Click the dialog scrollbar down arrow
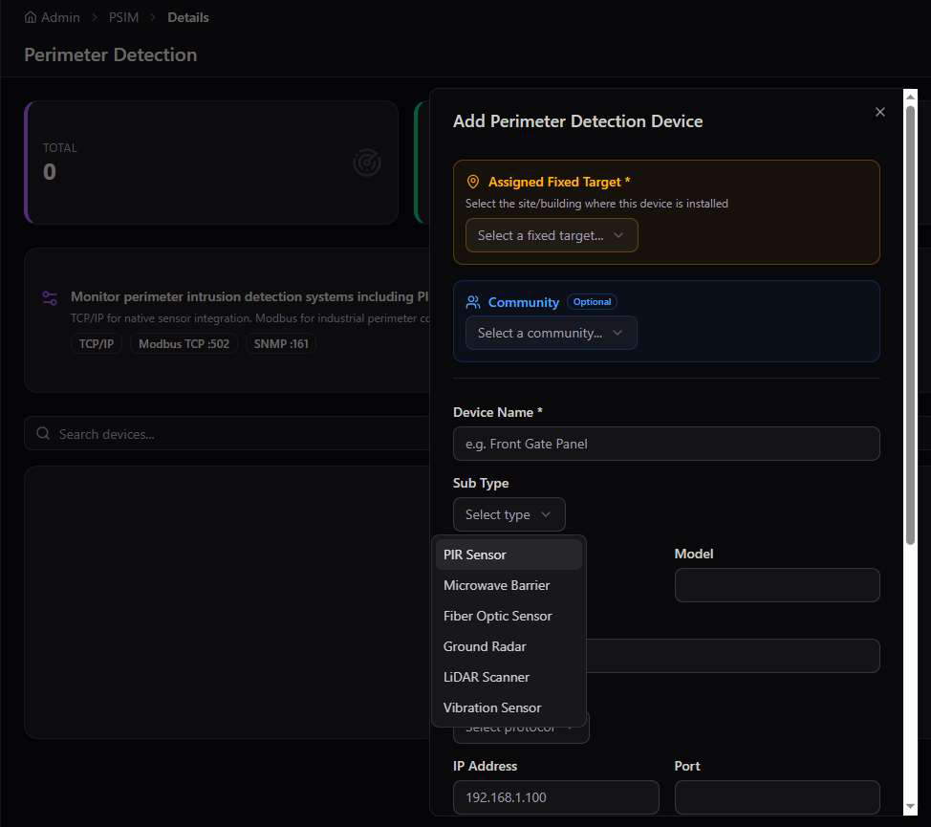Image resolution: width=931 pixels, height=827 pixels. click(910, 806)
